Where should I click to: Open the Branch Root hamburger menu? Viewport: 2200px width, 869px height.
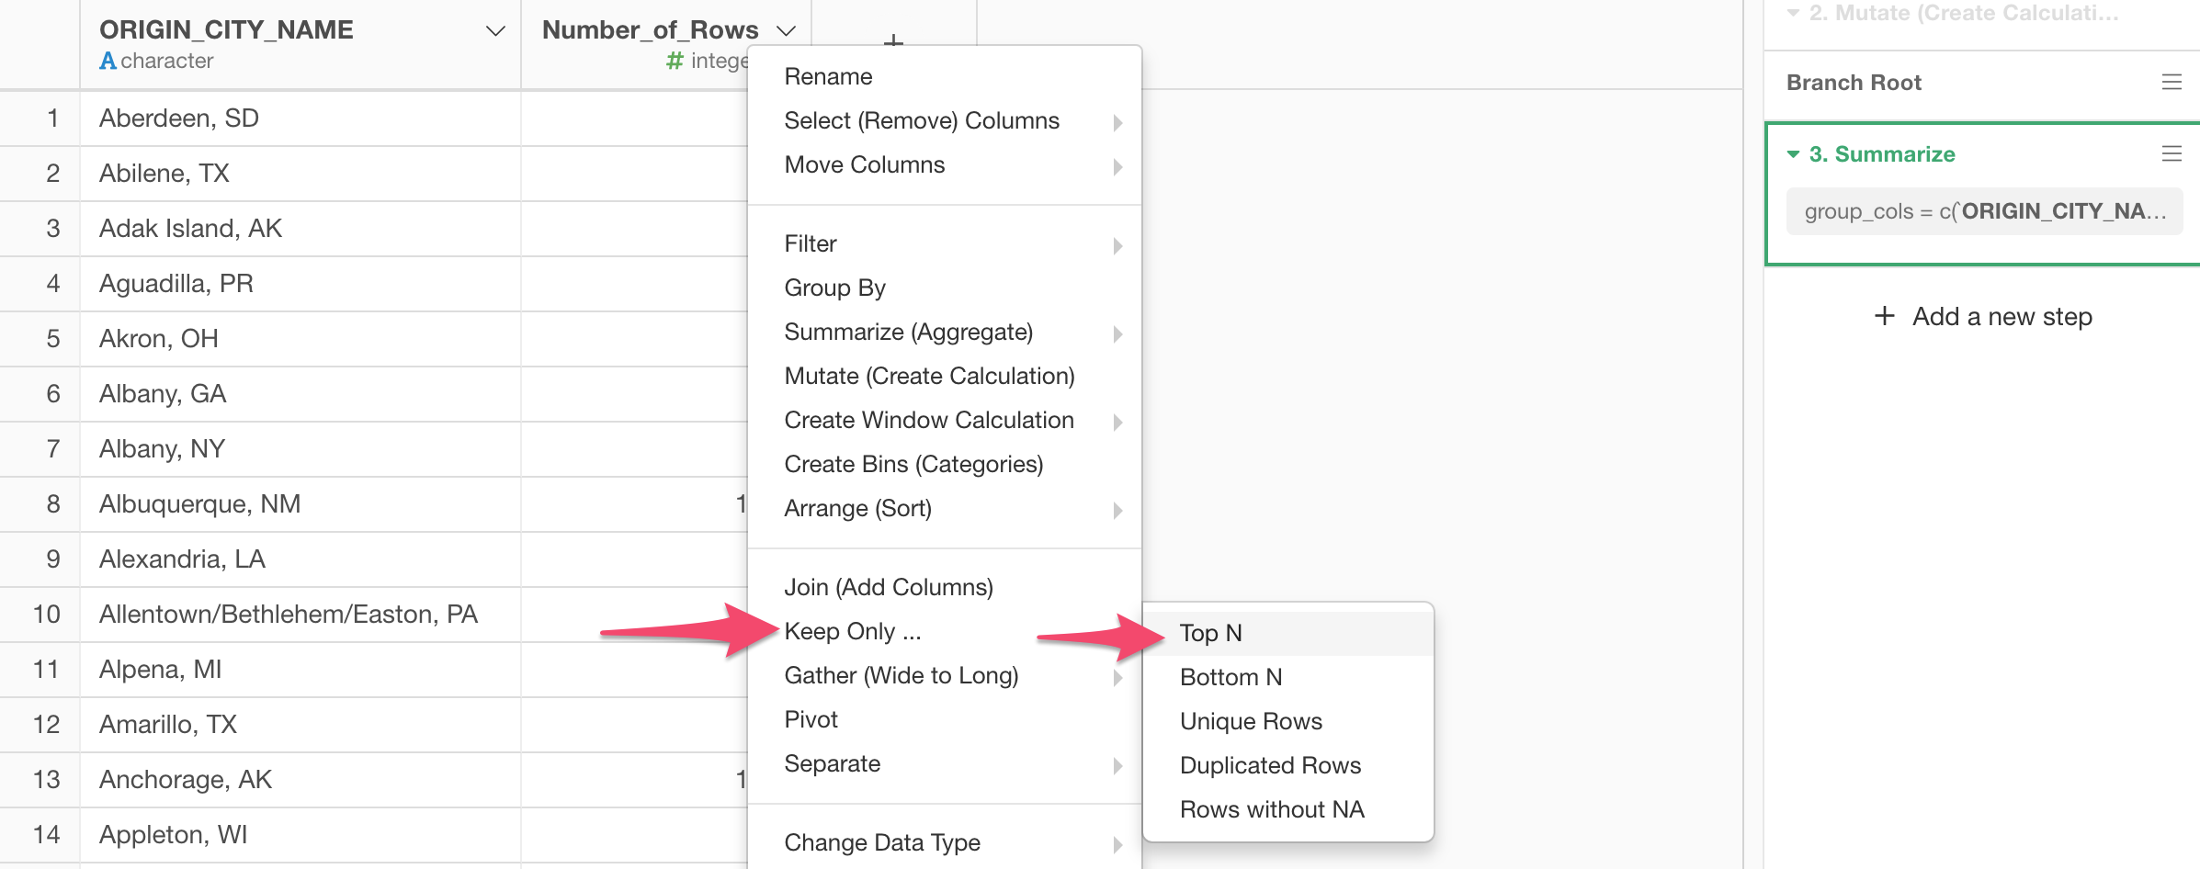point(2172,83)
